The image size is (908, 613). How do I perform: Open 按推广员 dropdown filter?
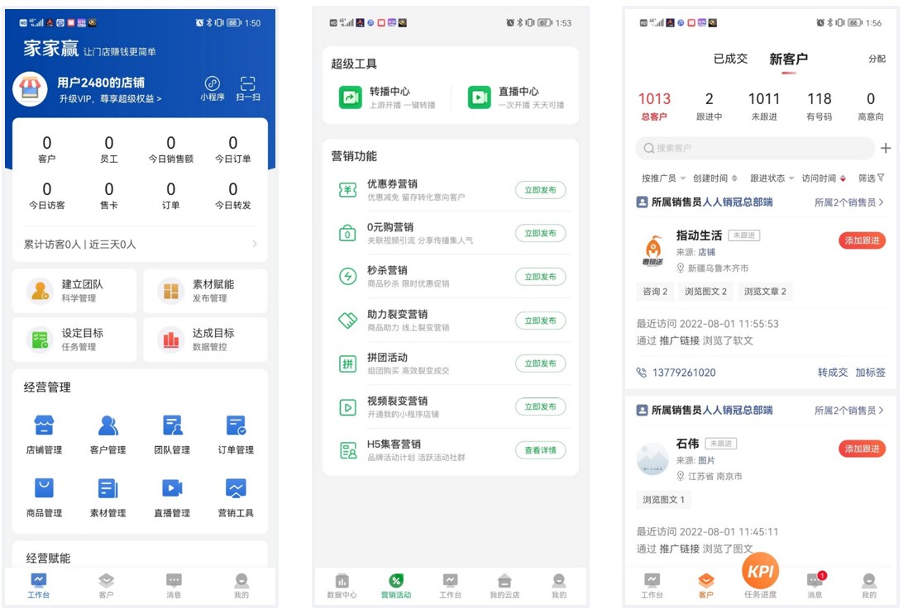663,178
